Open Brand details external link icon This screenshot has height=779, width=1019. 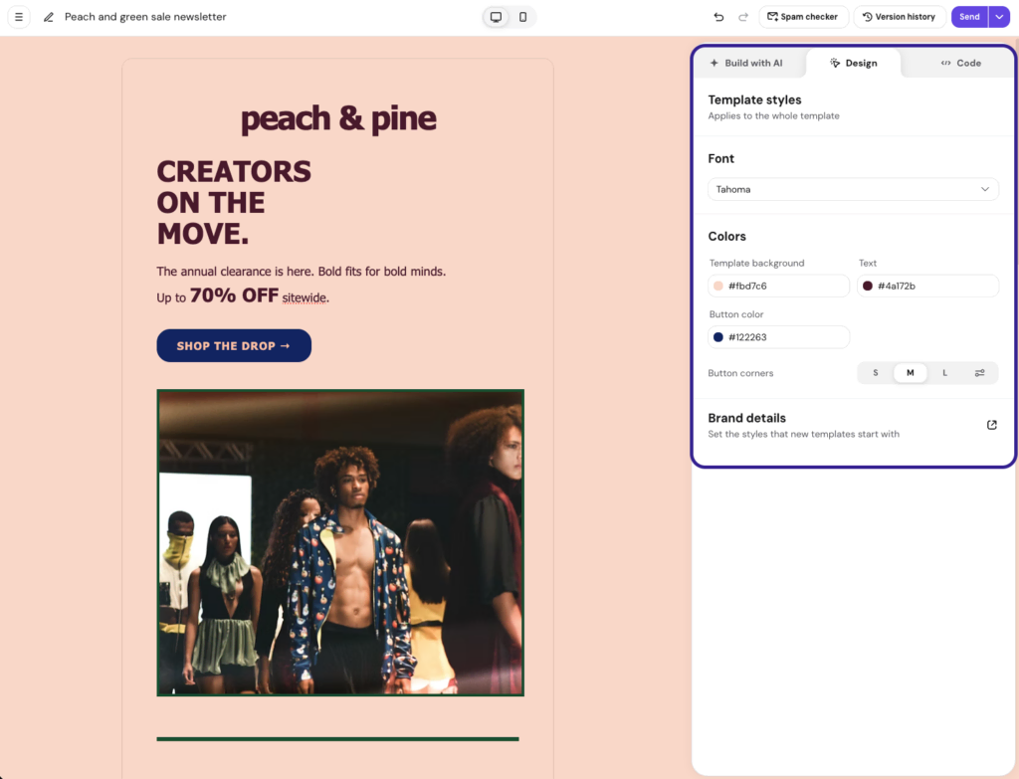(x=992, y=425)
